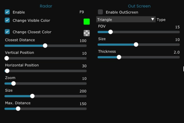Viewport: 184px width, 123px height.
Task: Click the dropdown arrow beside Triangle
Action: tap(153, 20)
